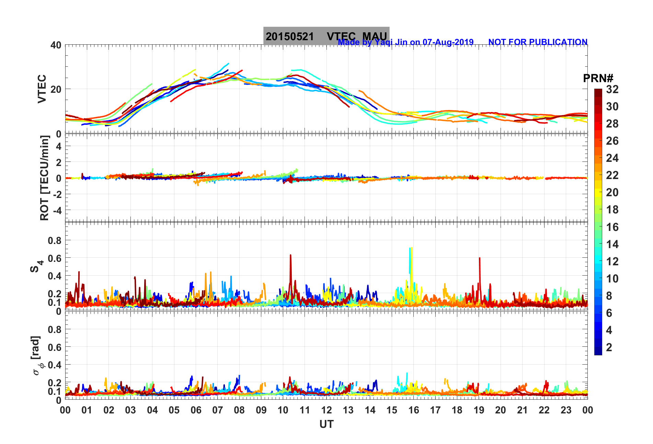The image size is (653, 444).
Task: Click hour 17 on the UT axis
Action: (x=435, y=410)
